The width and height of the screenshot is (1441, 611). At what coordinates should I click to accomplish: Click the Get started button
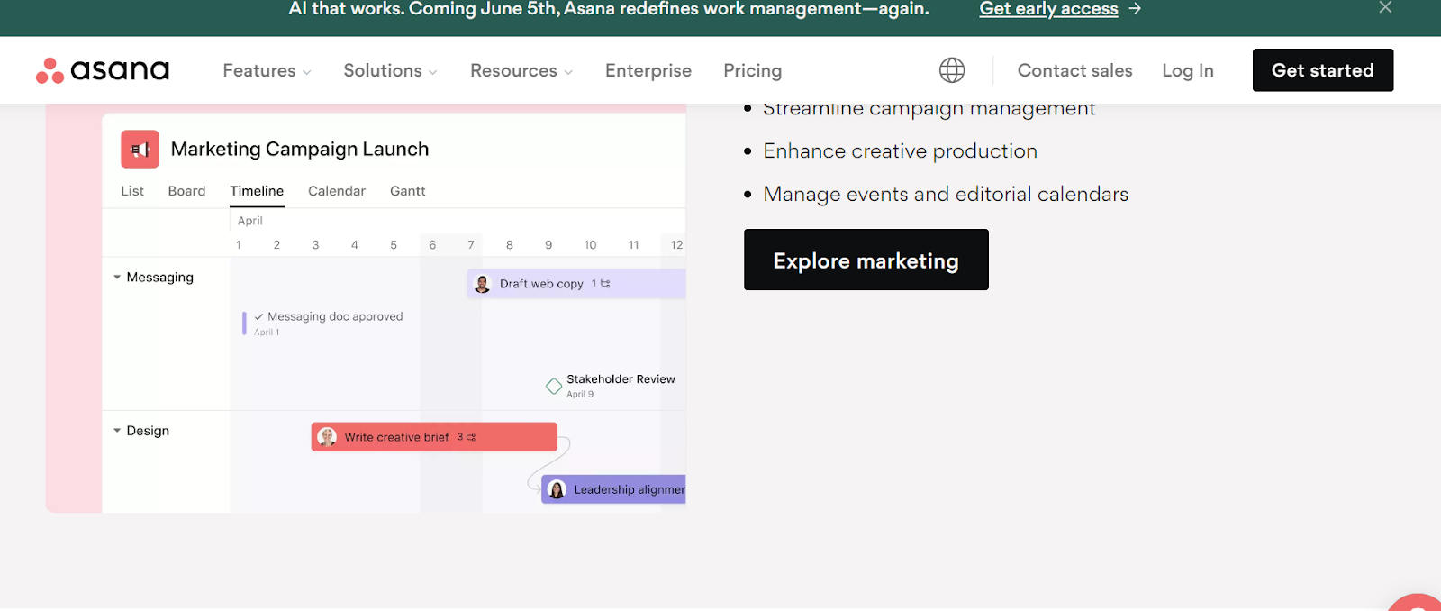(1323, 70)
